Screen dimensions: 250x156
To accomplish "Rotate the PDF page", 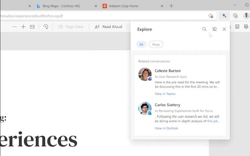I will tap(46, 27).
